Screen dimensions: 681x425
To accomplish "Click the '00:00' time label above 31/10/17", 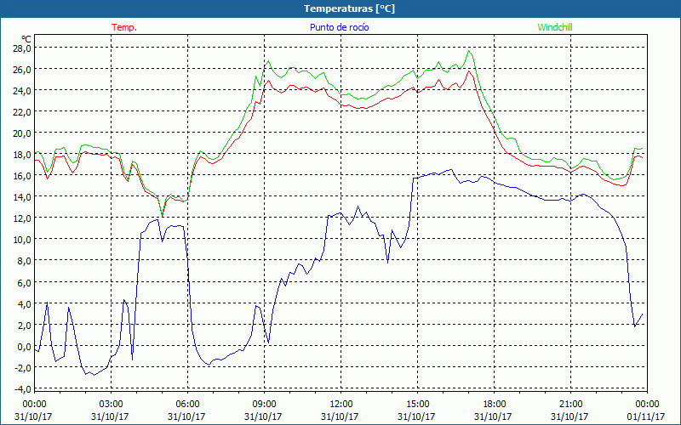I will click(x=34, y=405).
